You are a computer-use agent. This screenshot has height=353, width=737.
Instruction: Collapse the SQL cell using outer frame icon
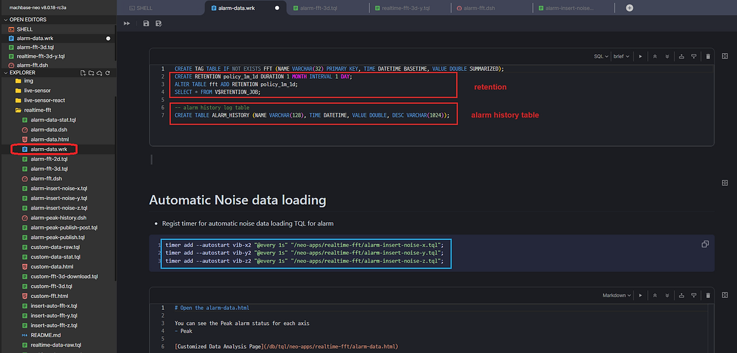pos(724,56)
